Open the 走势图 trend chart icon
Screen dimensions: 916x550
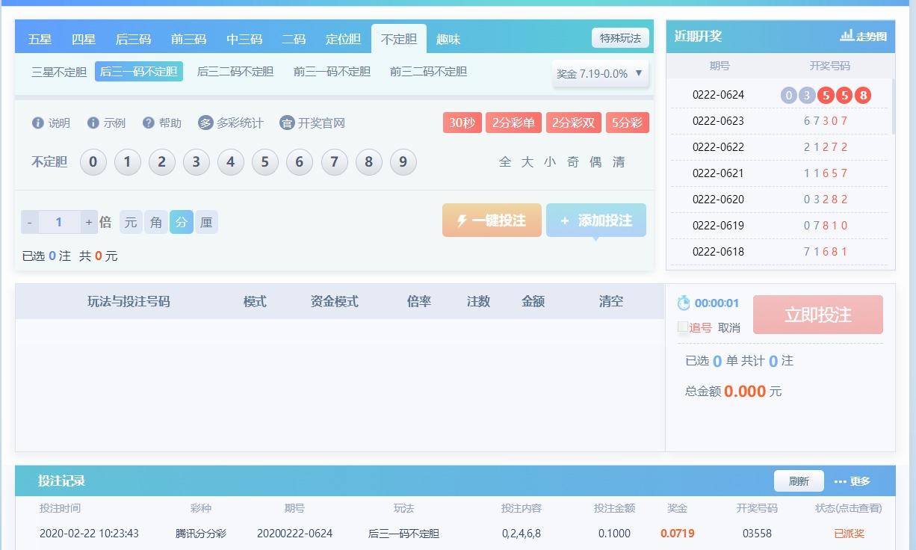tap(847, 35)
